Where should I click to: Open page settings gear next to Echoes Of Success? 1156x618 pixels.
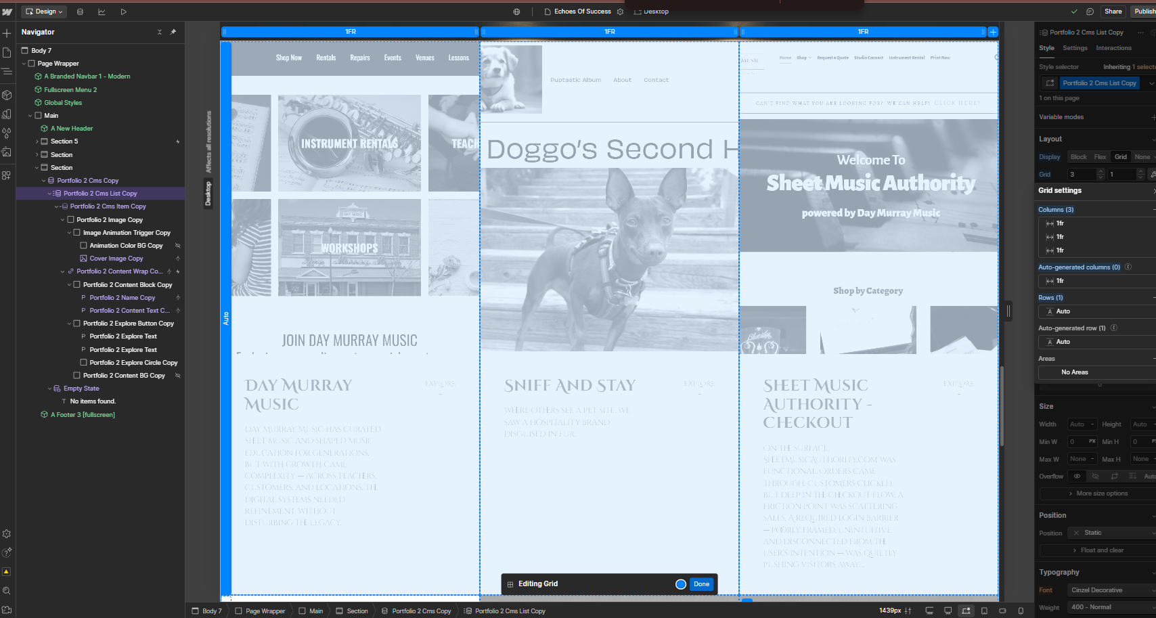620,12
